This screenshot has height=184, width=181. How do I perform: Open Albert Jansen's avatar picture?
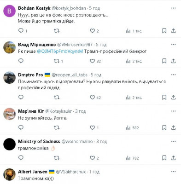[10, 174]
